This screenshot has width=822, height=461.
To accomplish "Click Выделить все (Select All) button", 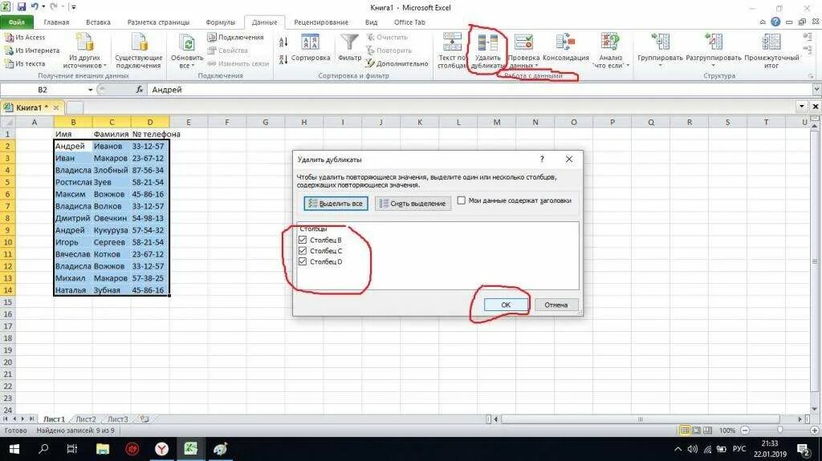I will (x=336, y=204).
